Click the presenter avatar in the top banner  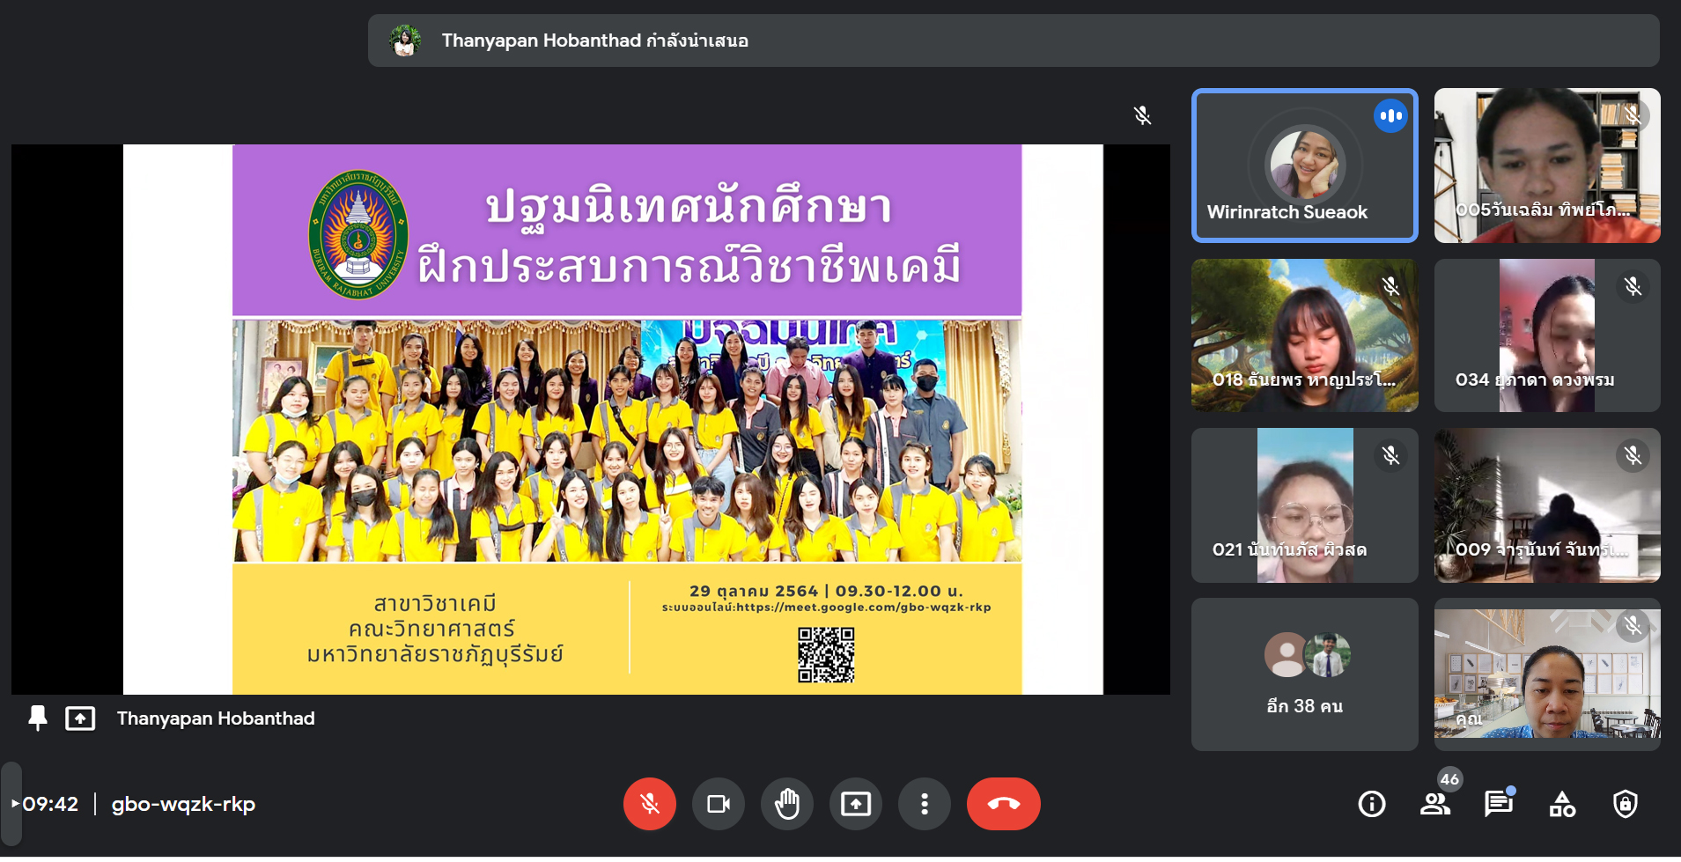405,41
